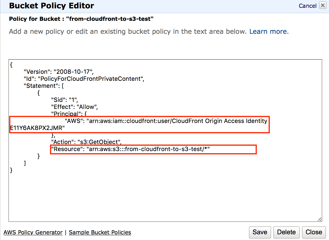Click the "AWS" arn principal line
Viewport: 329px width, 240px height.
pyautogui.click(x=166, y=121)
